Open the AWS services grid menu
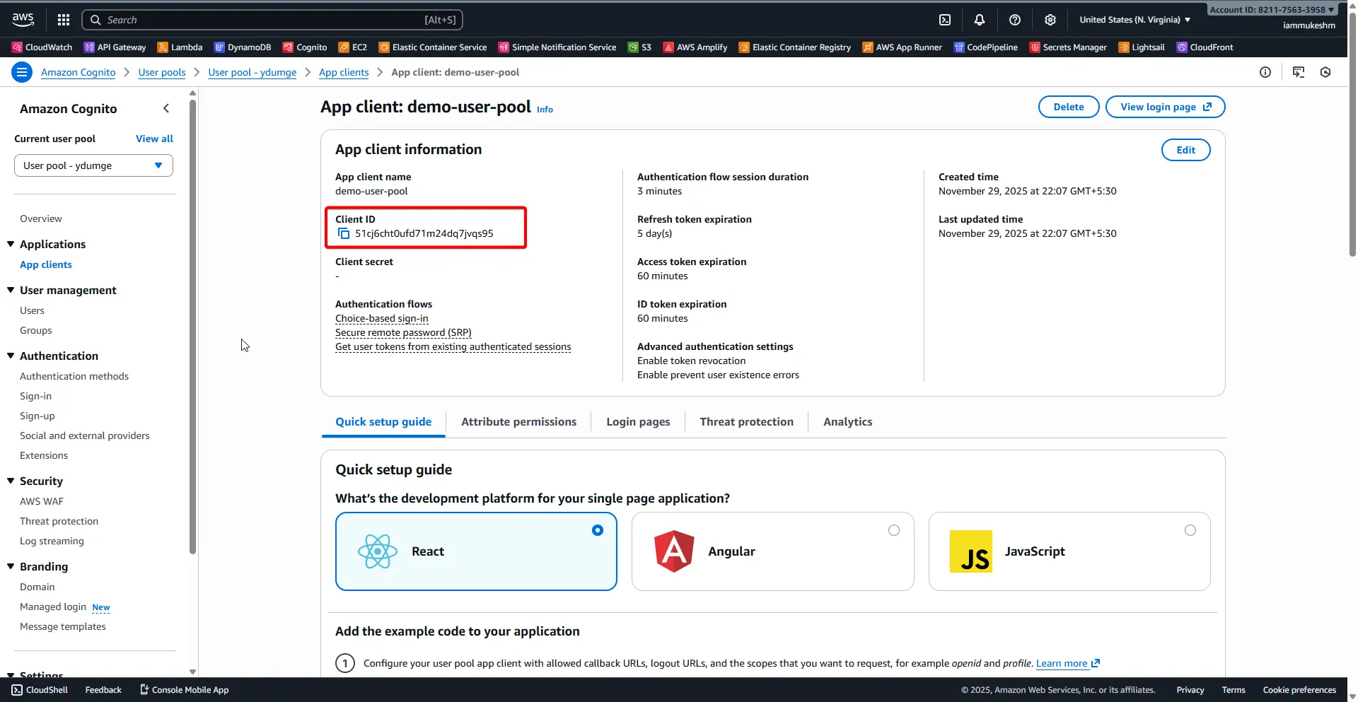Screen dimensions: 1358x702 tap(64, 19)
